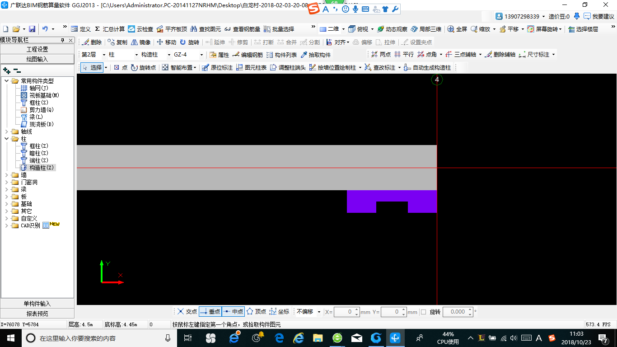This screenshot has height=347, width=617.
Task: Toggle 垂点 perpendicular snap
Action: 210,312
